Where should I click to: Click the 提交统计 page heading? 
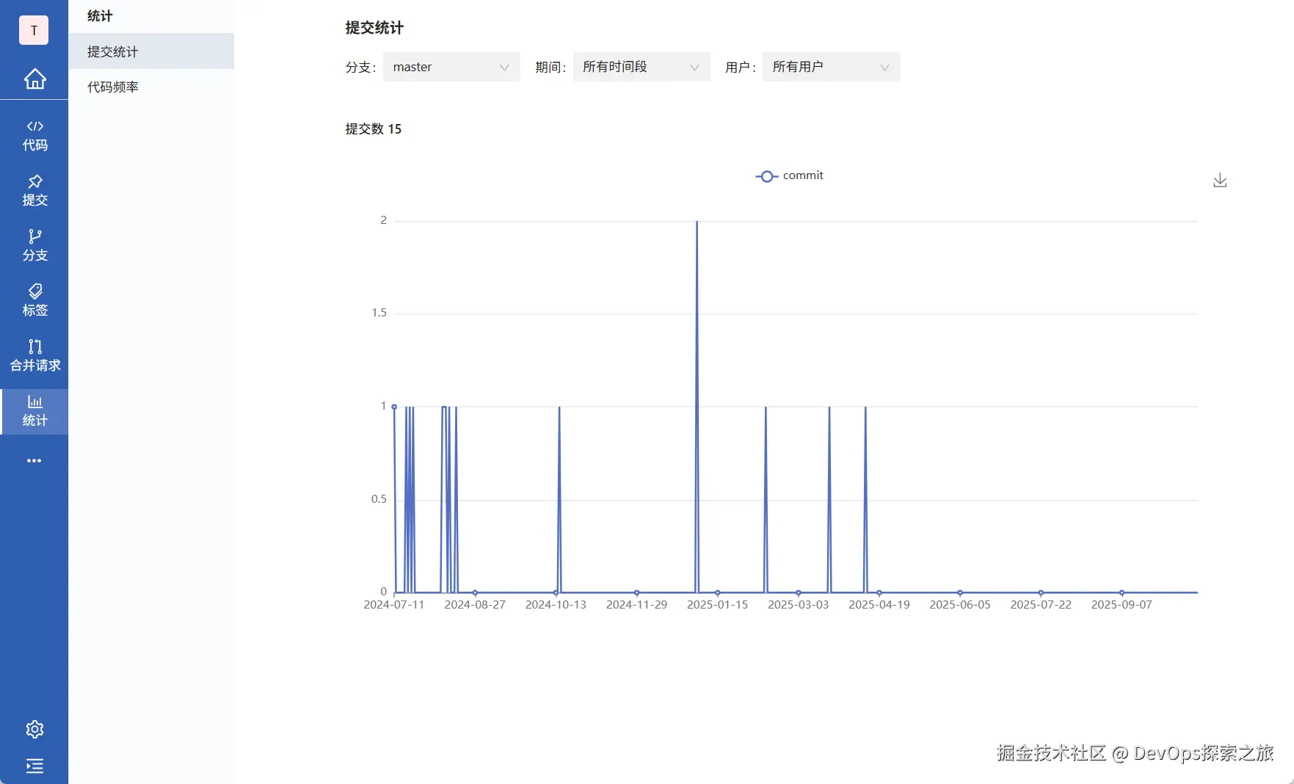[374, 28]
